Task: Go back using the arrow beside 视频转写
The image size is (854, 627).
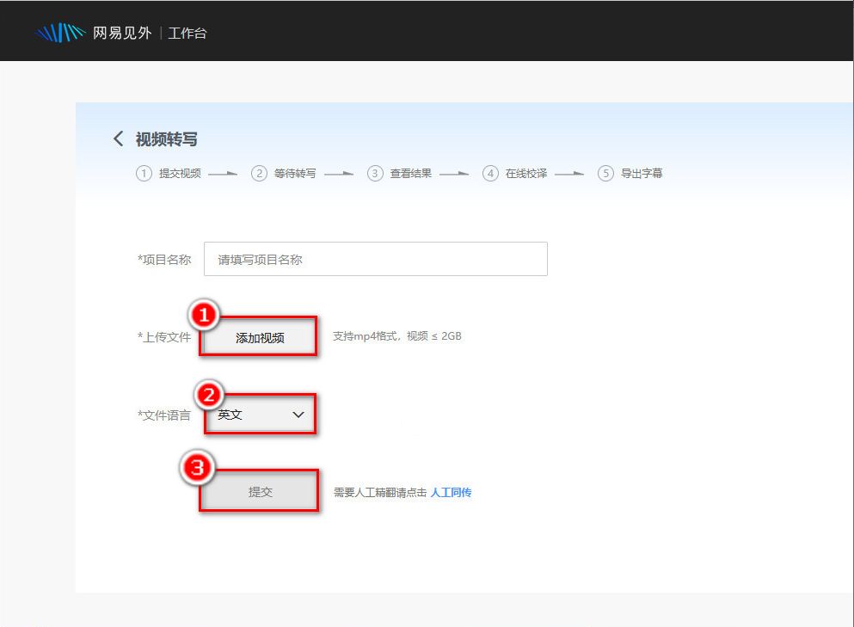Action: [118, 138]
